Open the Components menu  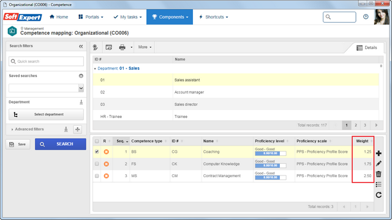click(170, 17)
